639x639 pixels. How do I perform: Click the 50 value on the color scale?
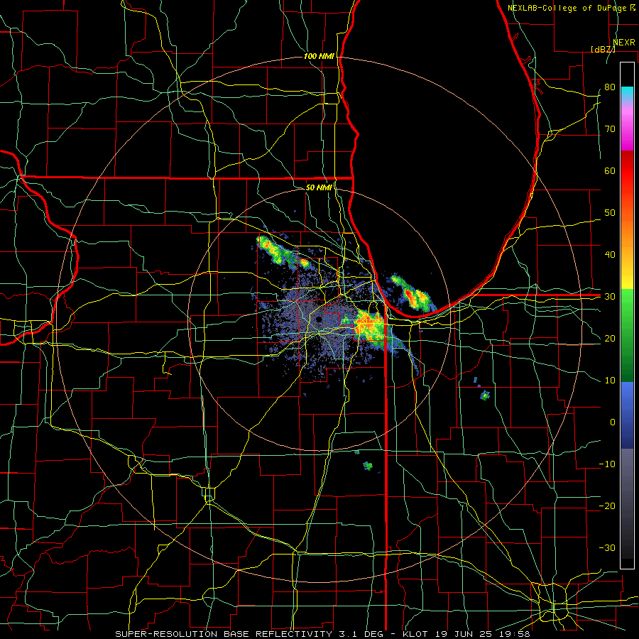click(x=610, y=213)
